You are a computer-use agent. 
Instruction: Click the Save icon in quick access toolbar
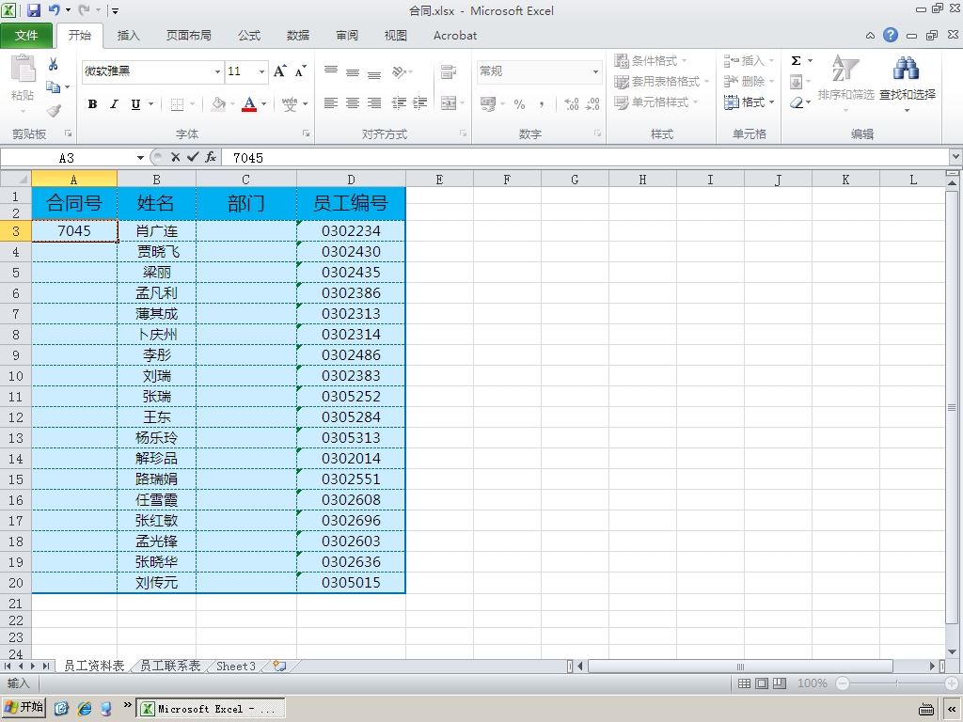tap(33, 9)
